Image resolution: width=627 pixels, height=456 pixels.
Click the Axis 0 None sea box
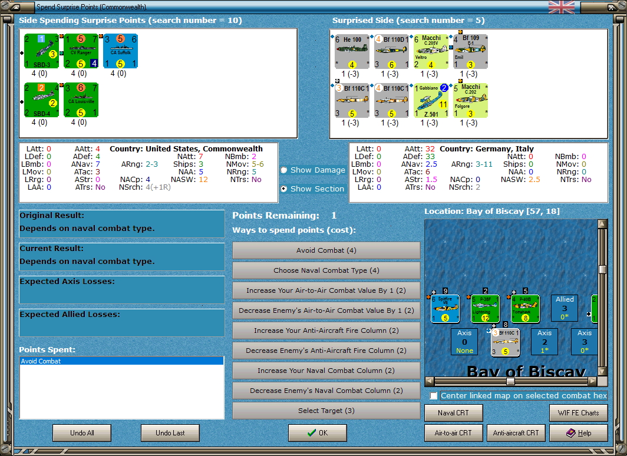point(464,342)
